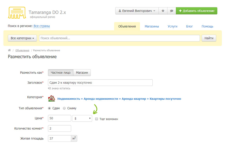
Task: Enable the Торг возможен checkbox
Action: coord(97,119)
